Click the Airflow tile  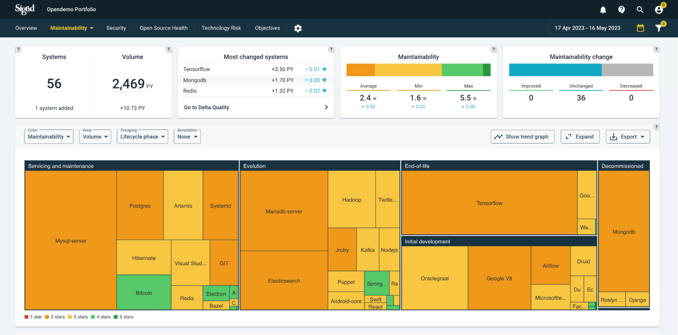click(x=550, y=265)
